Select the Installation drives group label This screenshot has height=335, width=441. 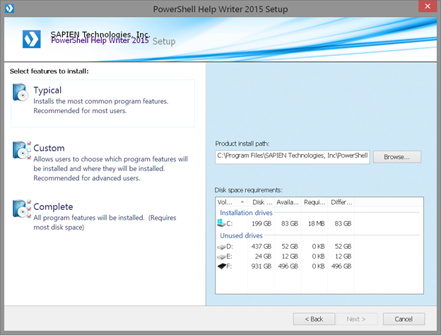coord(246,213)
